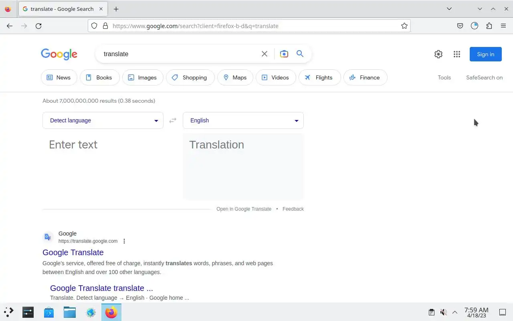Open Google Translate translate ... sublink
The image size is (513, 321).
click(x=101, y=288)
